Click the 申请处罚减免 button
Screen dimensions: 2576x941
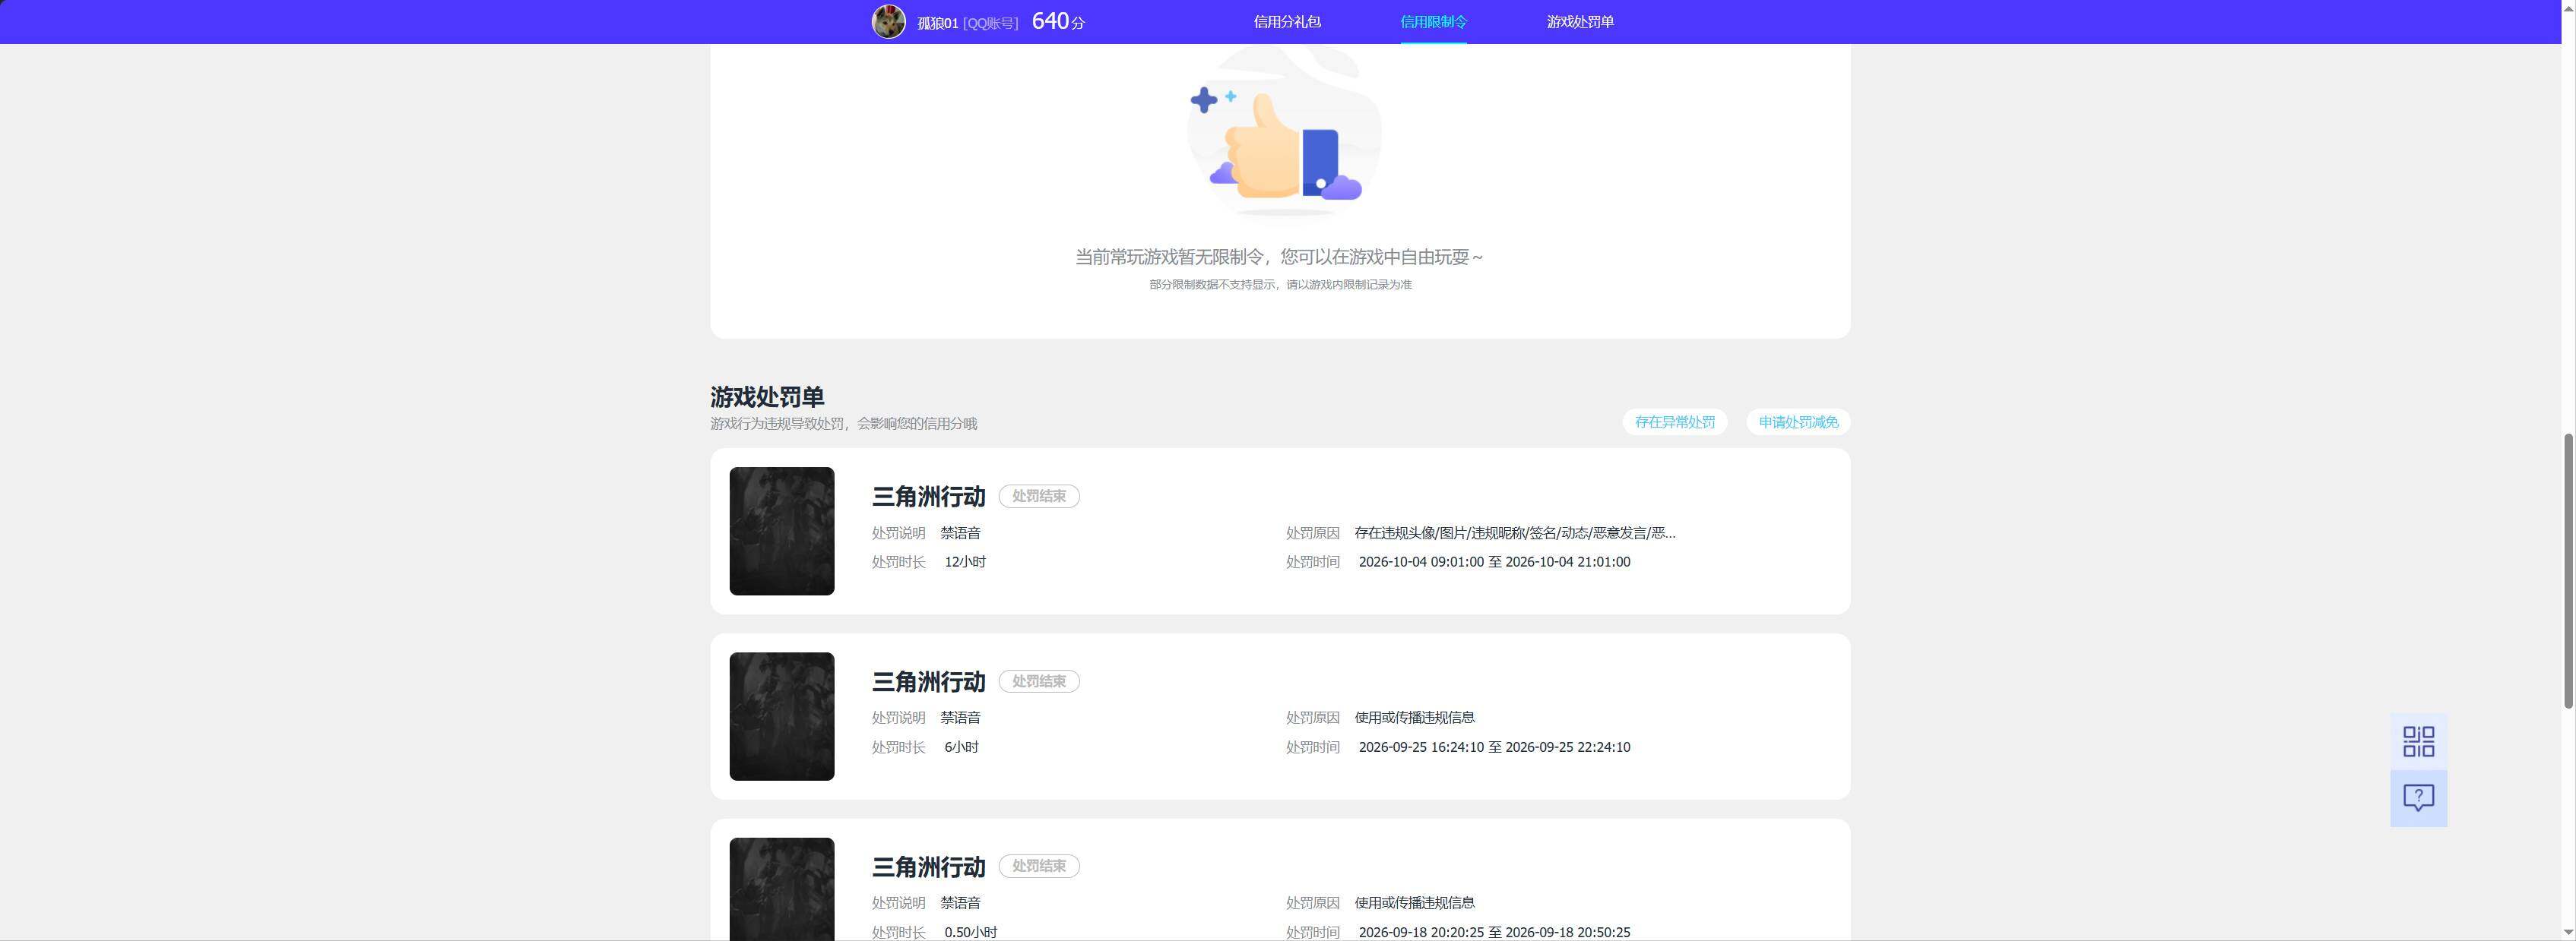point(1798,422)
